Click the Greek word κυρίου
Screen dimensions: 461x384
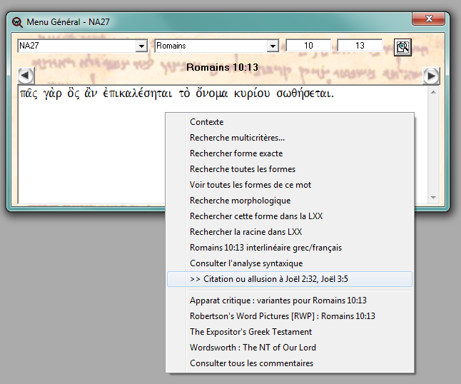[252, 94]
